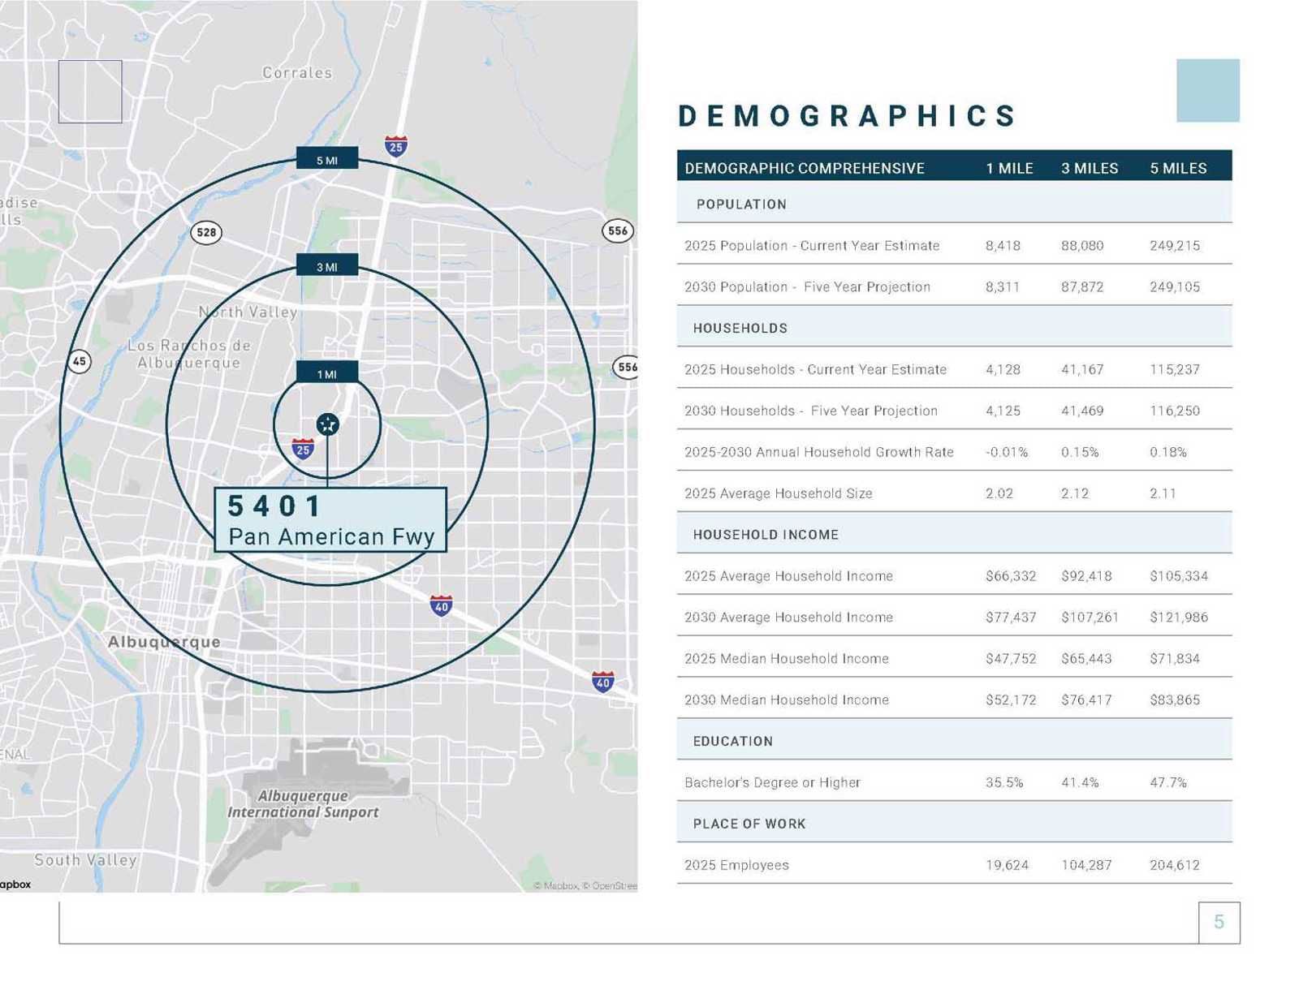Image resolution: width=1299 pixels, height=1003 pixels.
Task: Click the value $121,986
Action: pyautogui.click(x=1179, y=618)
